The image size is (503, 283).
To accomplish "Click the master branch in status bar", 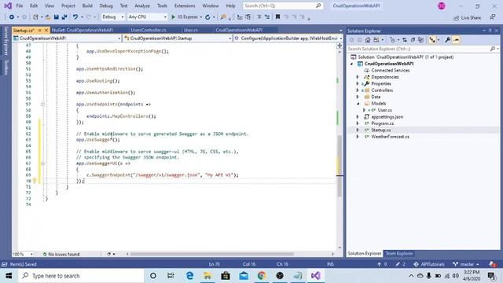I will click(x=466, y=264).
